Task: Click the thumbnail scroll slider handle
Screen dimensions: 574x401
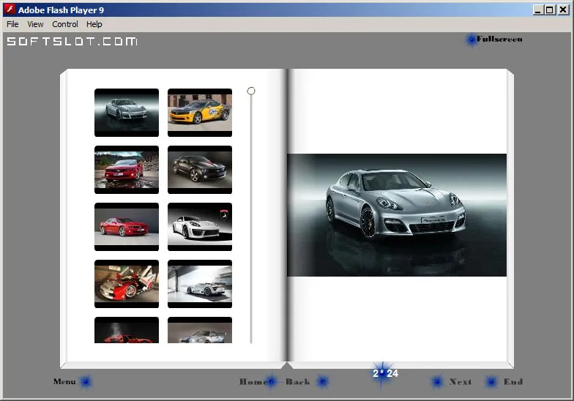Action: coord(250,91)
